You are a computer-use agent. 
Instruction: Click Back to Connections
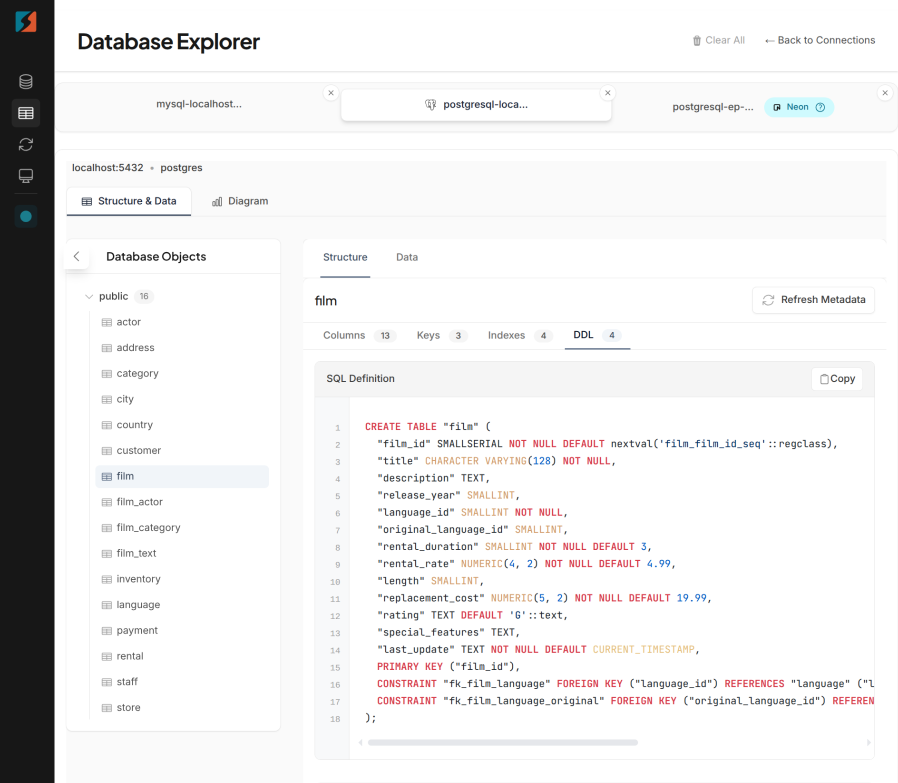(x=820, y=40)
